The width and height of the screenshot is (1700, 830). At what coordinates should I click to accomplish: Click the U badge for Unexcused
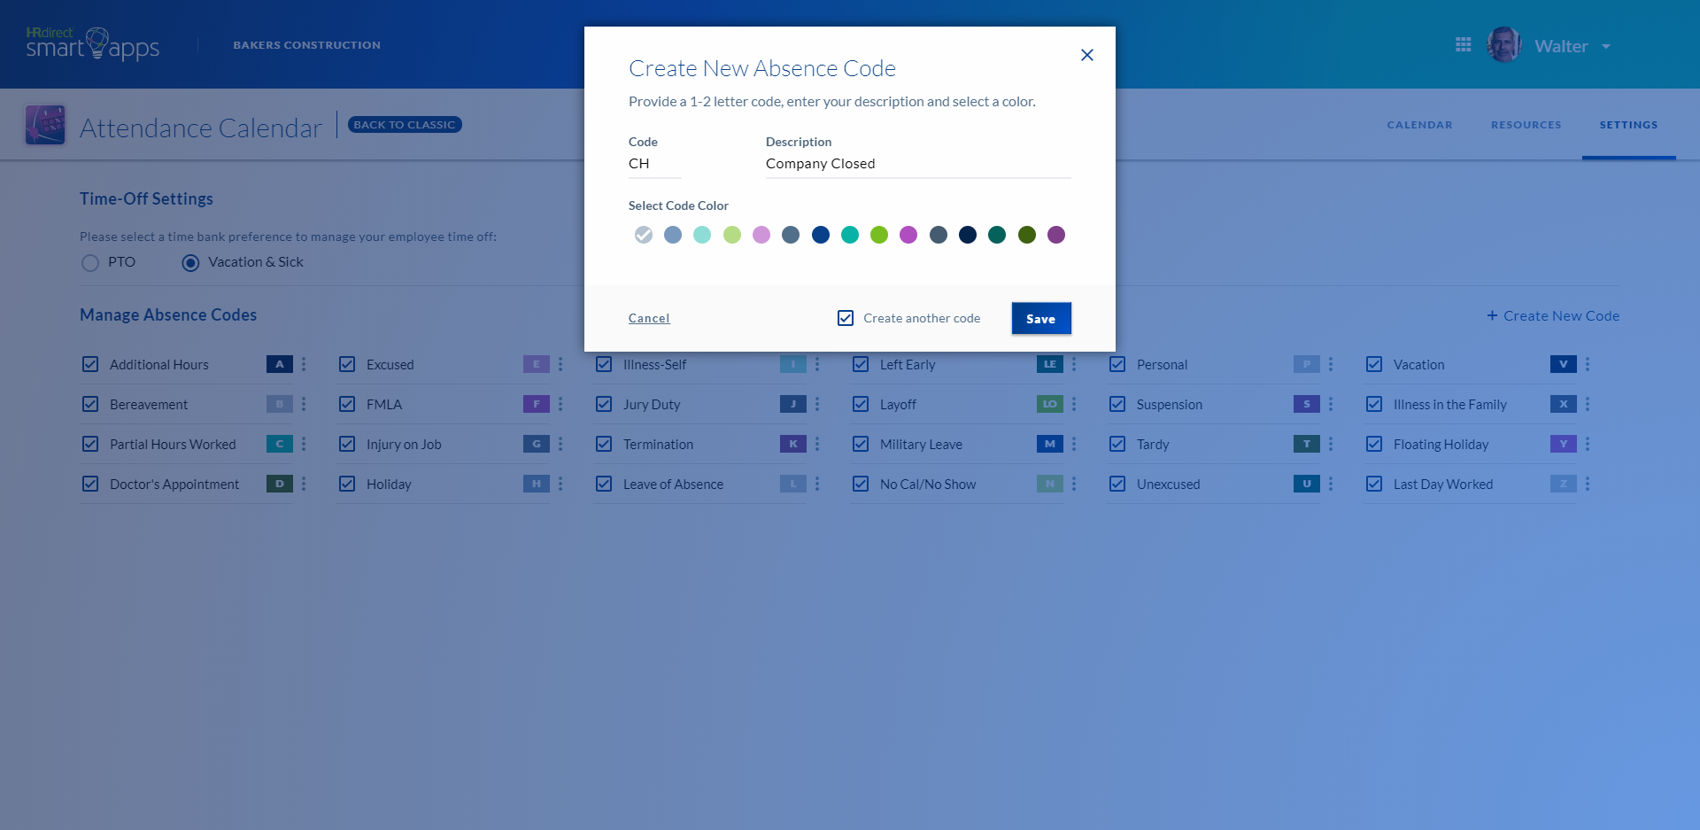coord(1307,484)
